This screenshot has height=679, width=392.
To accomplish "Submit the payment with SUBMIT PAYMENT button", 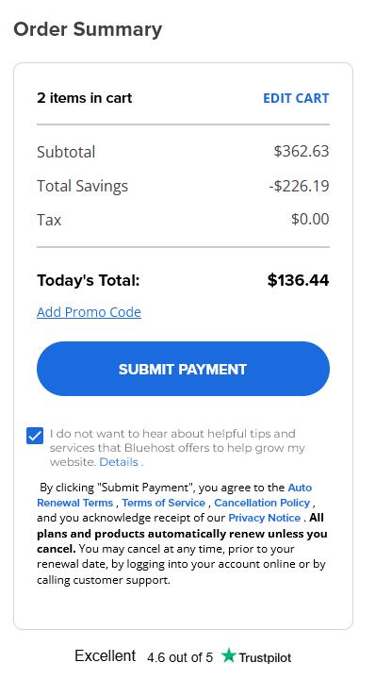I will (x=183, y=369).
